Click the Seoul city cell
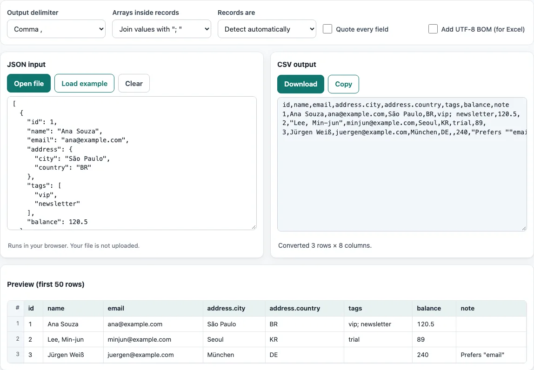The height and width of the screenshot is (370, 534). pyautogui.click(x=234, y=339)
